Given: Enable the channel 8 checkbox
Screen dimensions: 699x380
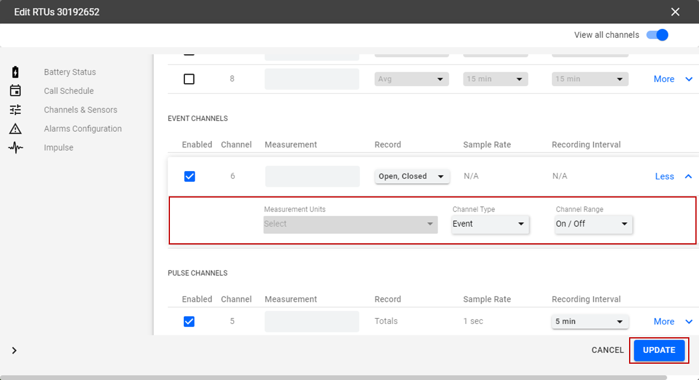Looking at the screenshot, I should pos(189,79).
